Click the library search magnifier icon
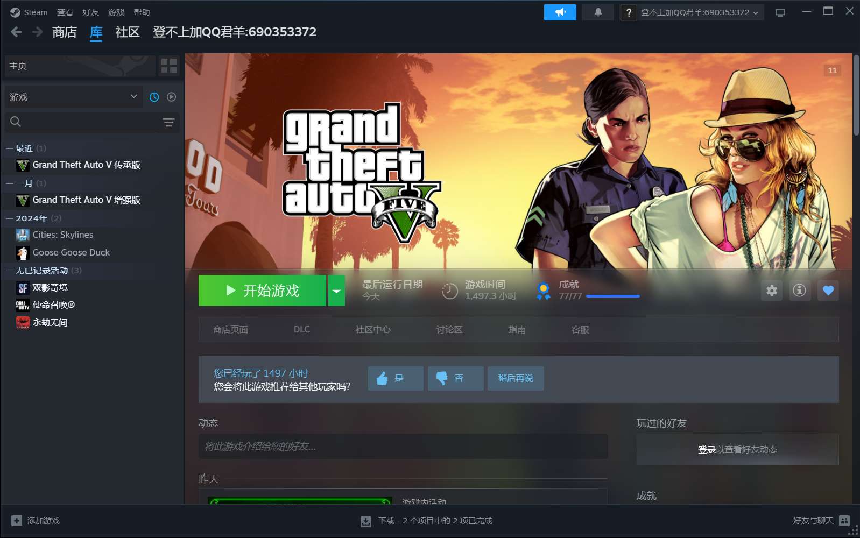This screenshot has height=538, width=860. [16, 122]
